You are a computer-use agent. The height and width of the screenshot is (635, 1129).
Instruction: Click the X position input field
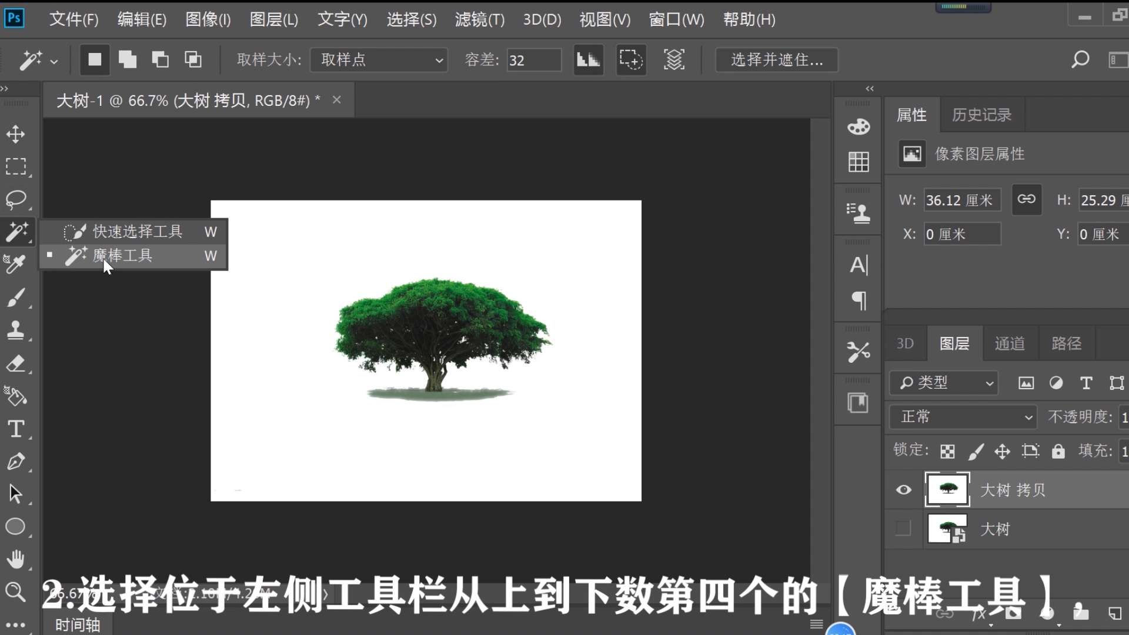[962, 234]
